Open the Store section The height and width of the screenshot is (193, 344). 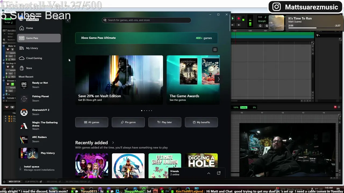pos(39,68)
